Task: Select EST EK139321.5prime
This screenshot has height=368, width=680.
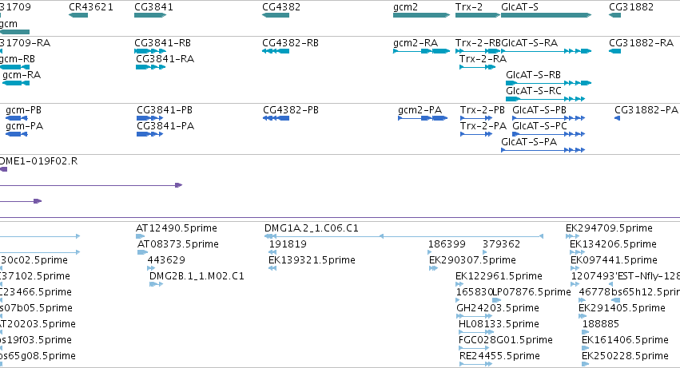Action: tap(272, 268)
